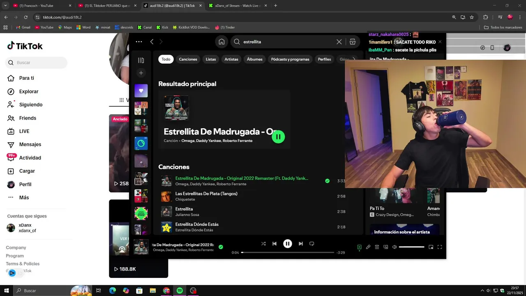The width and height of the screenshot is (526, 296).
Task: Select Álbumes filter chip
Action: tap(255, 59)
